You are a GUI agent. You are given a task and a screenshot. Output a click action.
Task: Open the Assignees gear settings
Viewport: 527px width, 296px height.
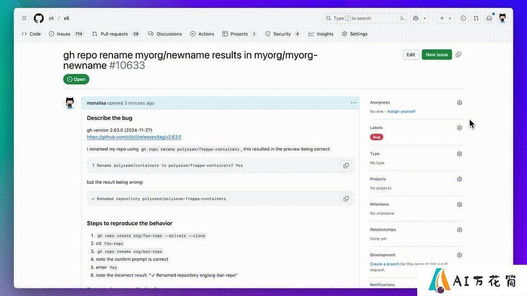[459, 103]
